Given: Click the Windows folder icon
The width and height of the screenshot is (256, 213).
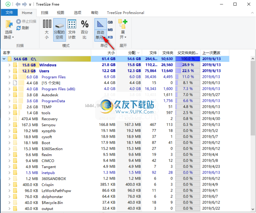Looking at the screenshot, I should (15, 65).
